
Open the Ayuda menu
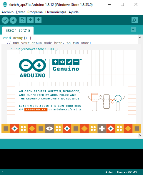pos(74,12)
